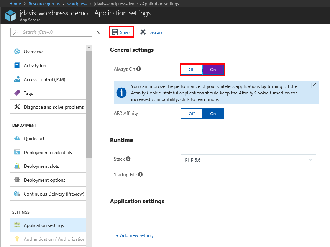The width and height of the screenshot is (330, 247).
Task: Open Activity log in the sidebar
Action: (x=48, y=65)
